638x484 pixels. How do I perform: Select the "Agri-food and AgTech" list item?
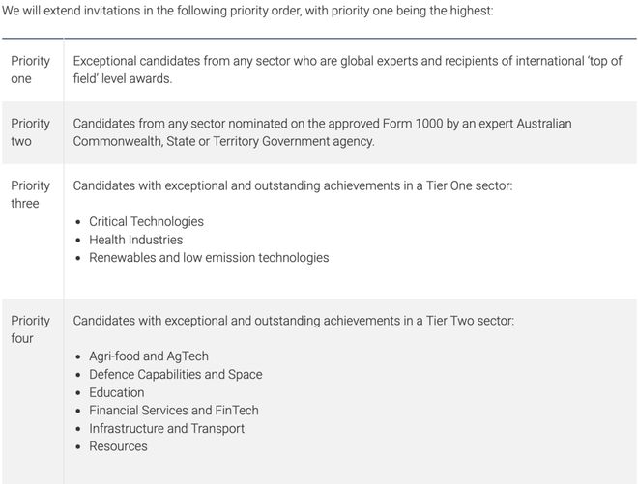149,356
